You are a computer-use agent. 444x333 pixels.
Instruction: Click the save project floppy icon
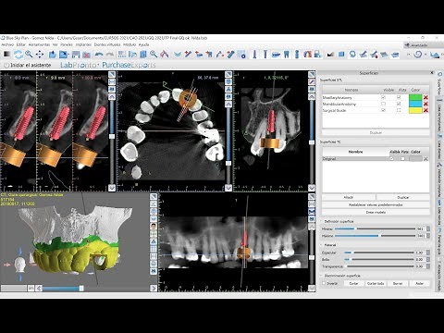76,55
